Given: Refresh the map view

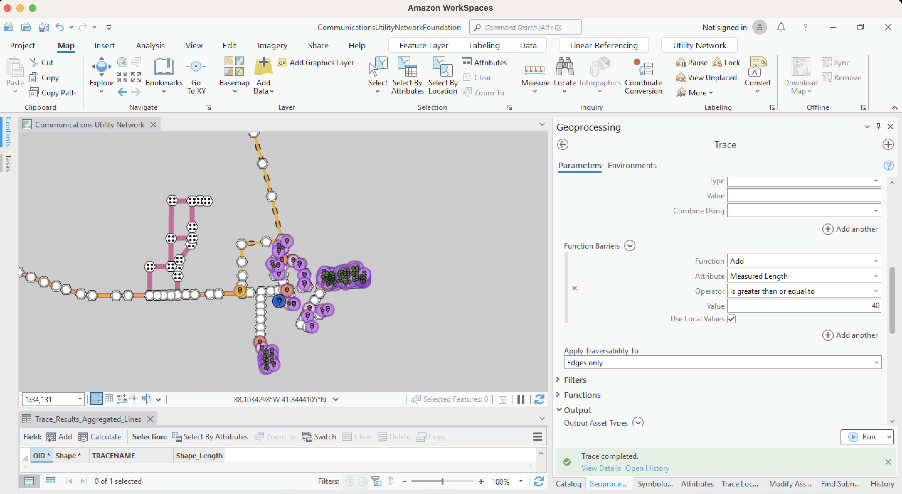Looking at the screenshot, I should (539, 399).
